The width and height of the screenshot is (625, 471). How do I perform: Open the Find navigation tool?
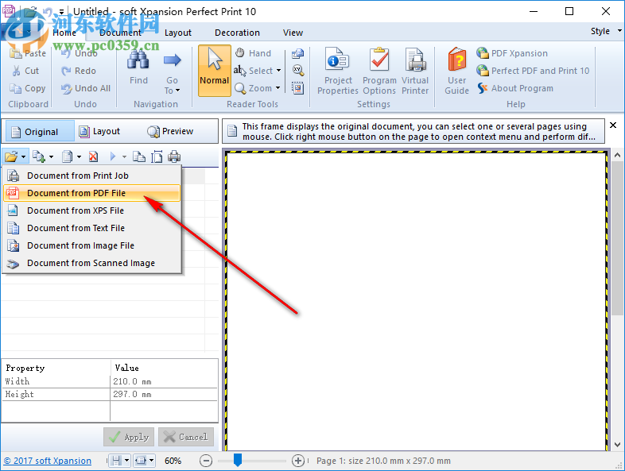tap(138, 68)
